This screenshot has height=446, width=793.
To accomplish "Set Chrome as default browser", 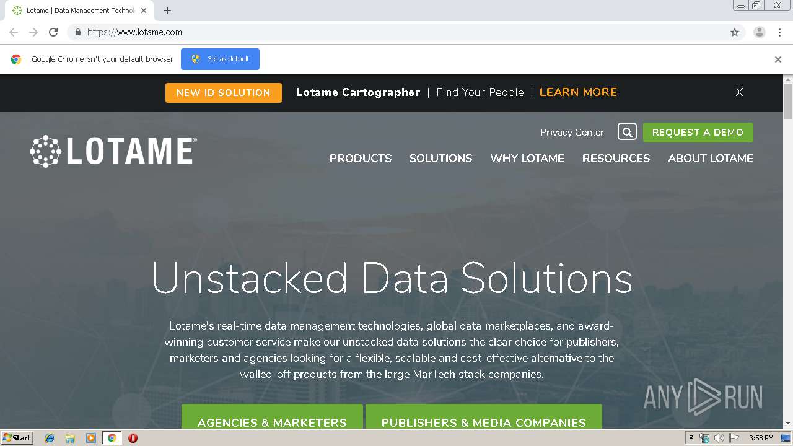I will pyautogui.click(x=220, y=59).
